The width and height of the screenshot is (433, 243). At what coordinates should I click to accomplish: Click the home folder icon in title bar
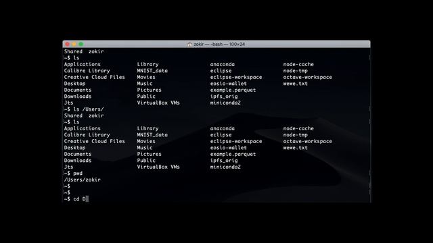tap(189, 45)
